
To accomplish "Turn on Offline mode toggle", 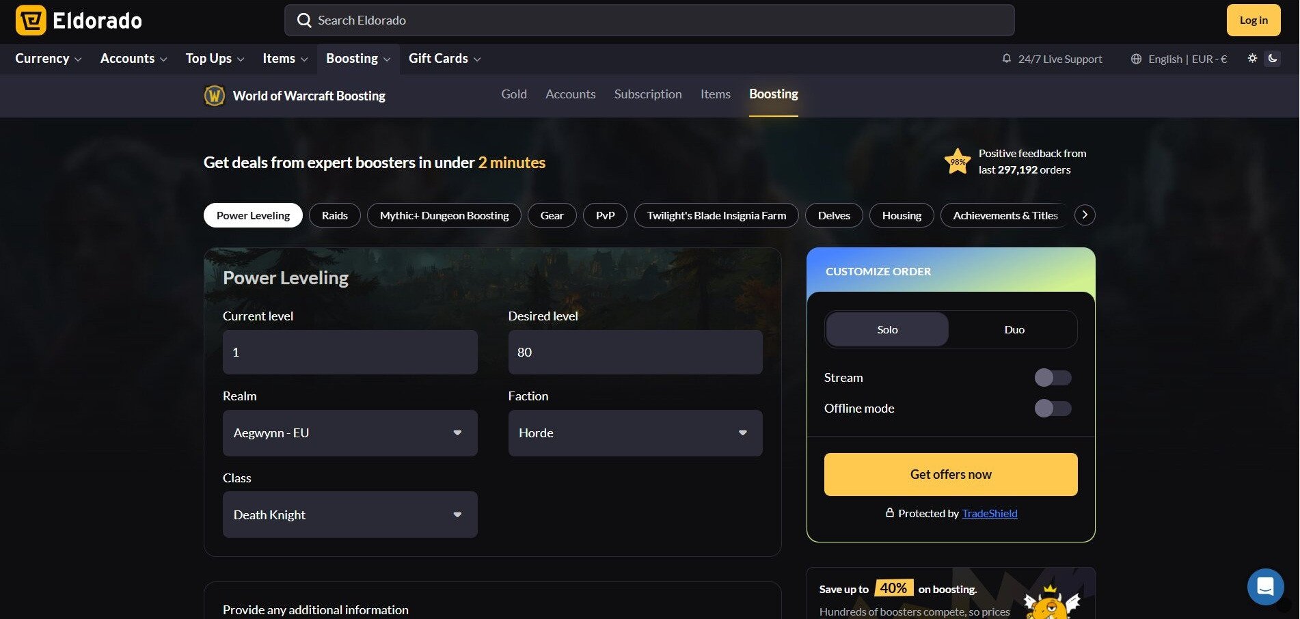I will pos(1053,409).
